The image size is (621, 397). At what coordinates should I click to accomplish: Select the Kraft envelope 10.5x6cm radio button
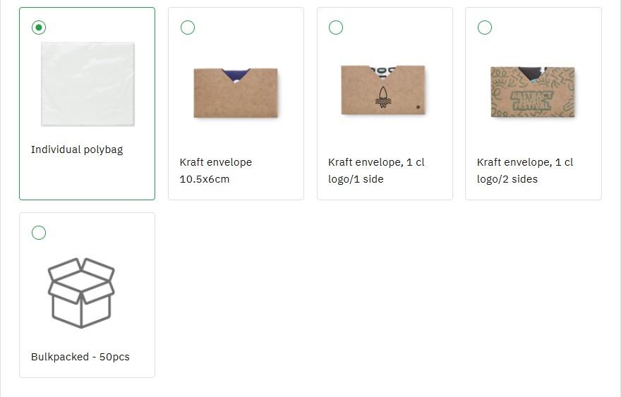click(188, 28)
